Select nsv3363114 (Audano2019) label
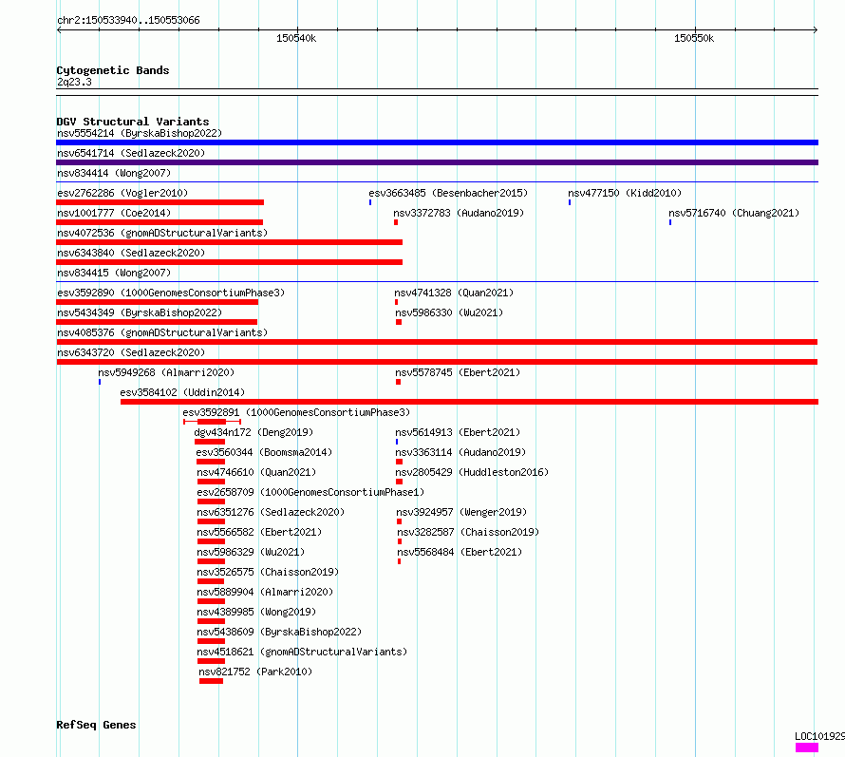 click(460, 452)
